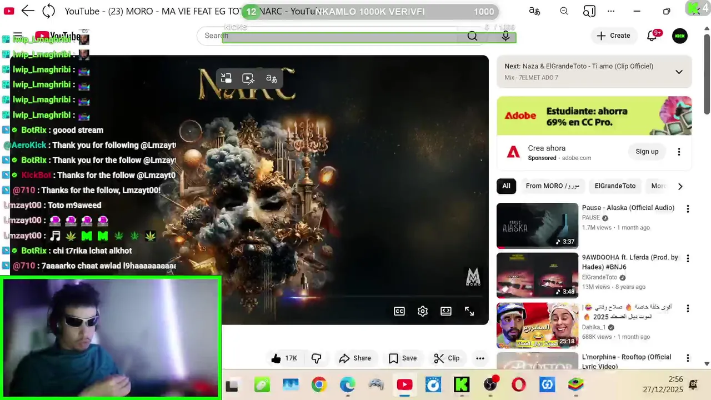Viewport: 711px width, 400px height.
Task: Open the Pause Alaska thumbnail
Action: click(537, 226)
